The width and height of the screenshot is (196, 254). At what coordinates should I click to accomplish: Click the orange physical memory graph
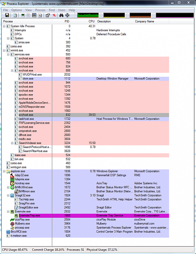pyautogui.click(x=140, y=15)
